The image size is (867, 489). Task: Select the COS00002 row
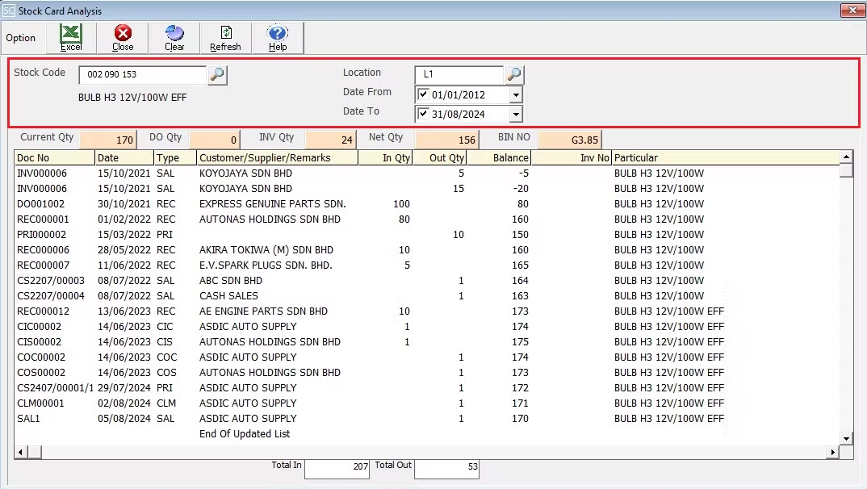[x=427, y=373]
